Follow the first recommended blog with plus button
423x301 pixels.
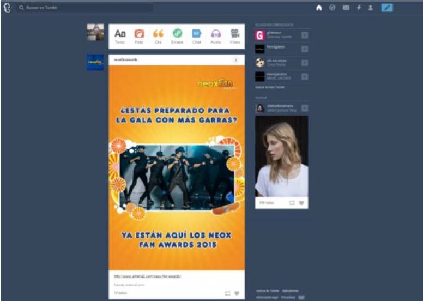click(x=304, y=35)
